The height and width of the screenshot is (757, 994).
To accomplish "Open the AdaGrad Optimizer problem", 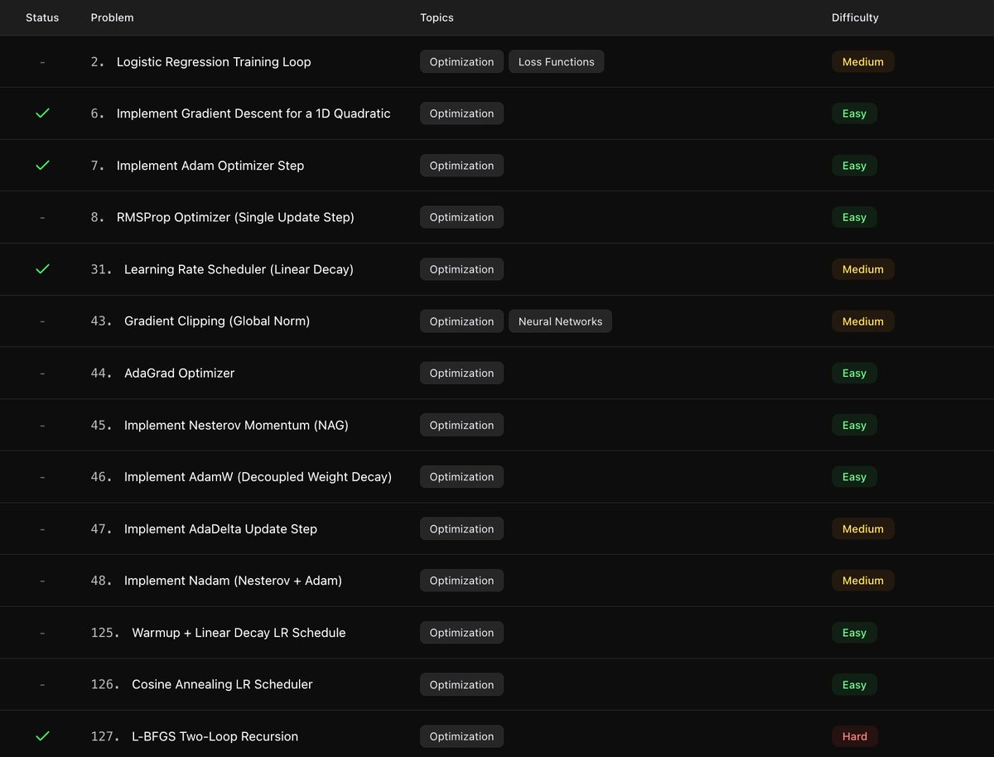I will [x=179, y=373].
